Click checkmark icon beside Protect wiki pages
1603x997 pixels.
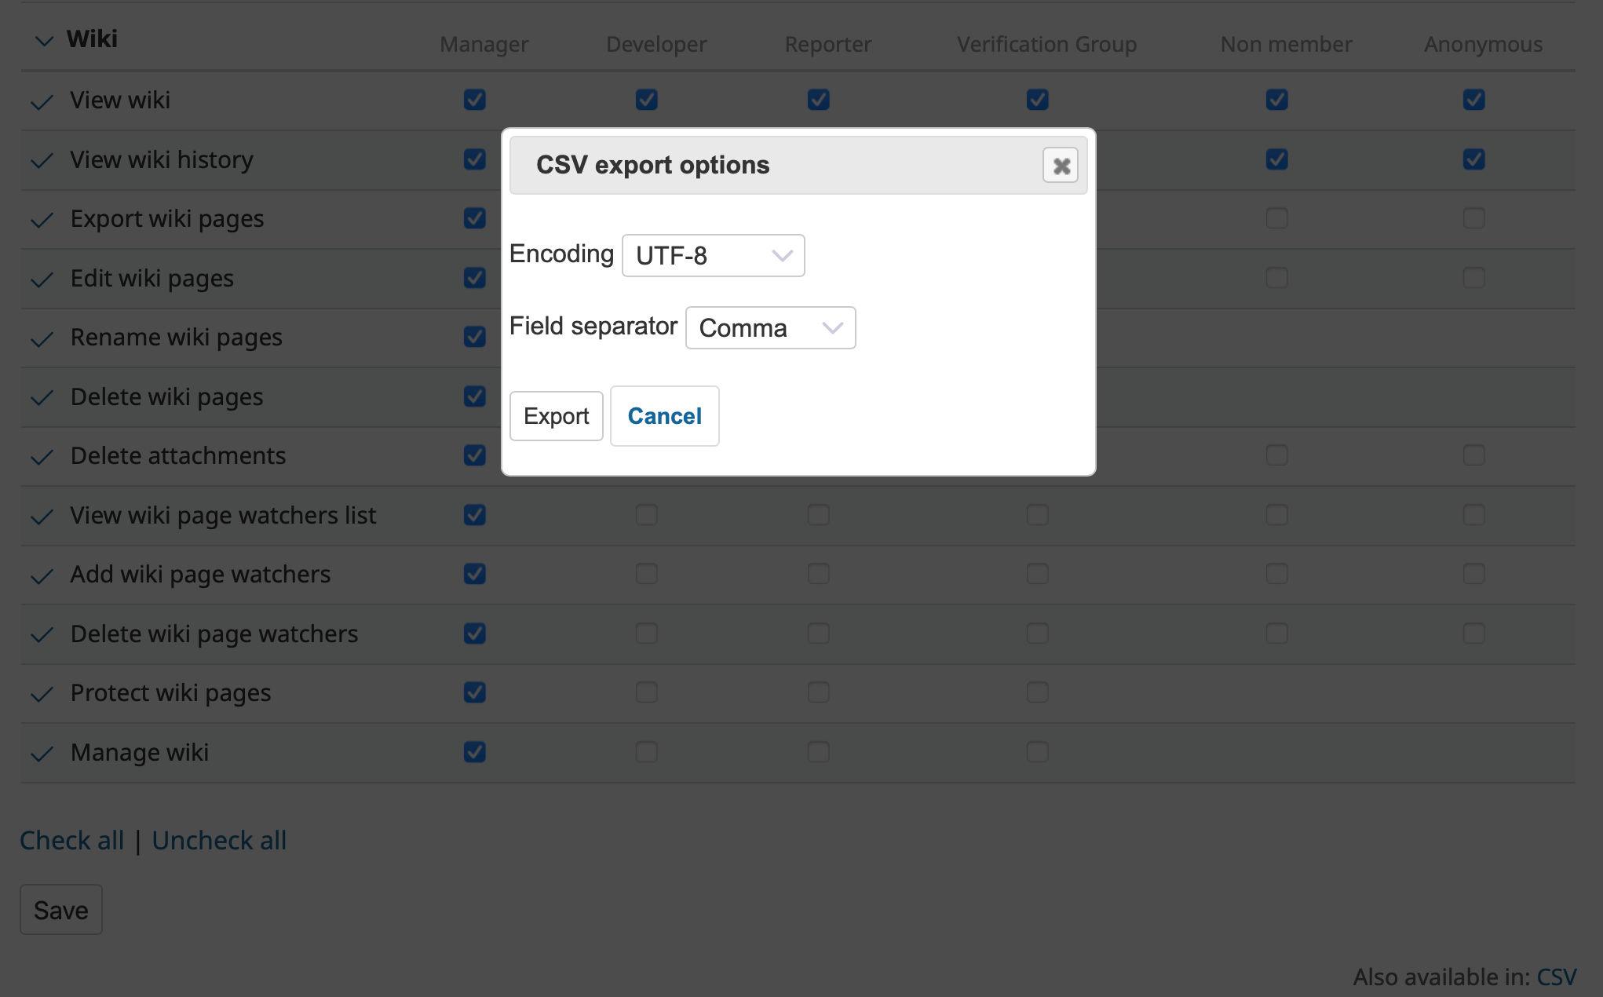(42, 695)
